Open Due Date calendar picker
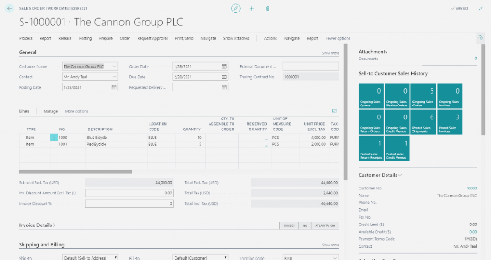491x260 pixels. pos(224,77)
